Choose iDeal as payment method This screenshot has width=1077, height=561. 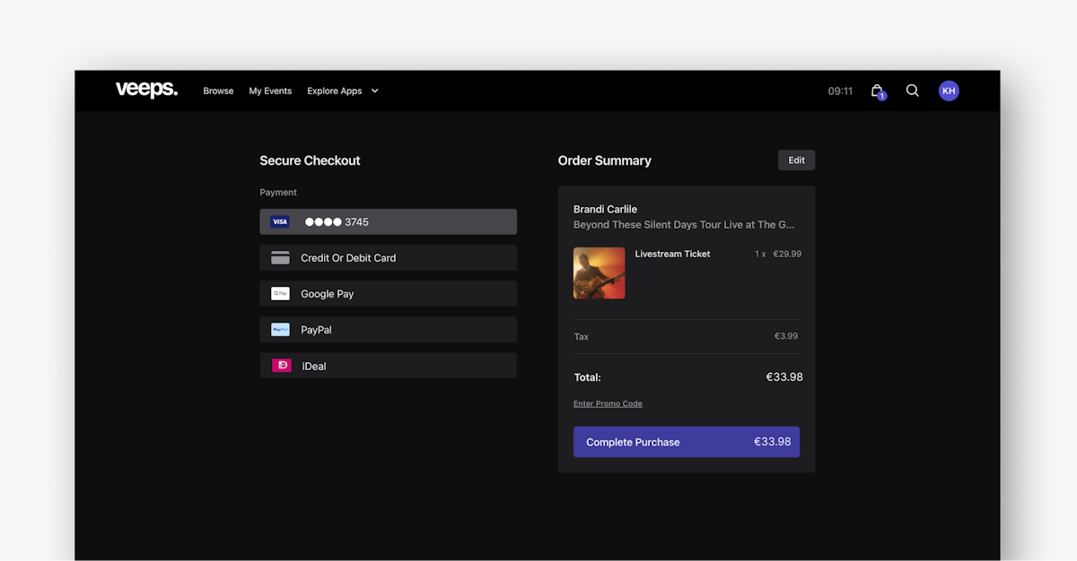388,366
